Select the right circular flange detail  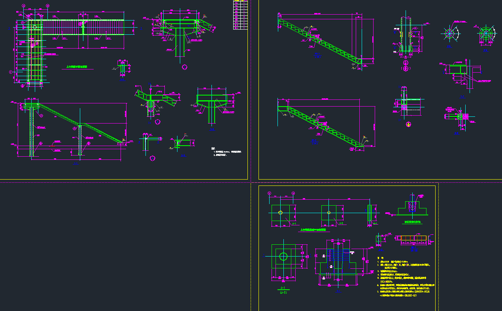point(487,34)
